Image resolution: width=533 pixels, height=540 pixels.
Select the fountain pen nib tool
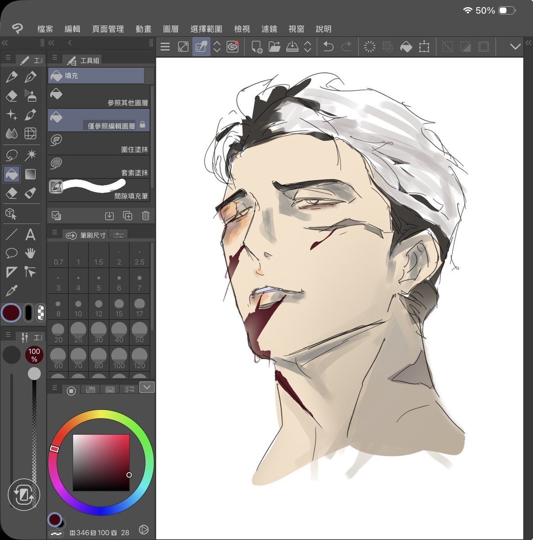click(30, 77)
